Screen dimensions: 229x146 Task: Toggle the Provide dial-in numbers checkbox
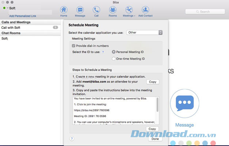[73, 46]
